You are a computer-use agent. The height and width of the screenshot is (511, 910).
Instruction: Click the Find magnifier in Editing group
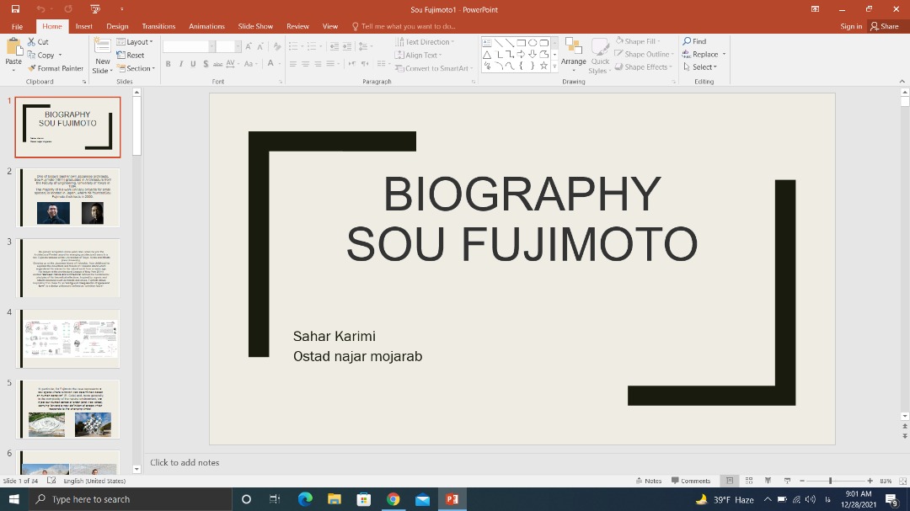pyautogui.click(x=688, y=41)
